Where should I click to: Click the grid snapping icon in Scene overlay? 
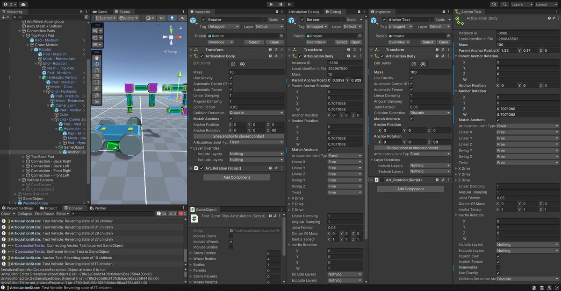[96, 30]
